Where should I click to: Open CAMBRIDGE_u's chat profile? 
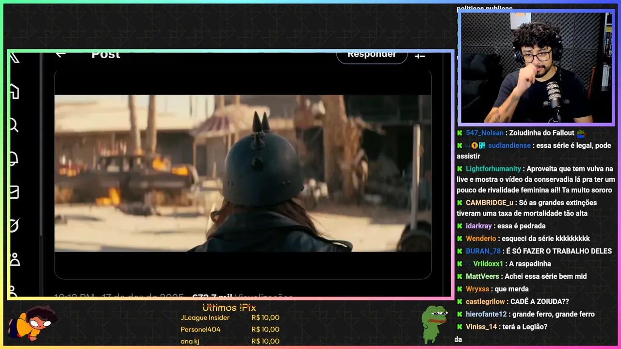tap(490, 203)
